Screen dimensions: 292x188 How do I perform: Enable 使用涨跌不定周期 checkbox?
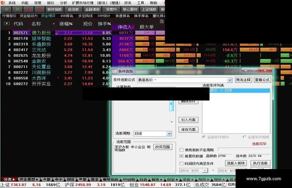tap(182, 150)
